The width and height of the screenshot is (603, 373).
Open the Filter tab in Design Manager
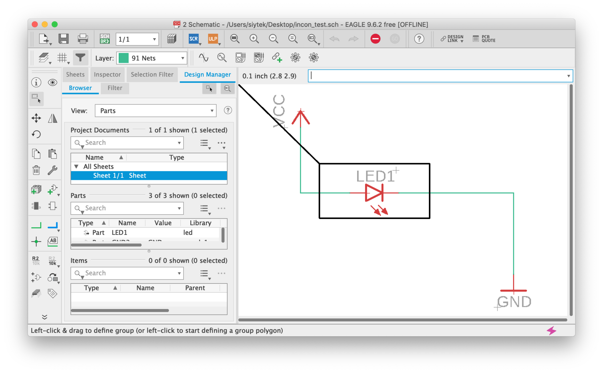point(115,88)
